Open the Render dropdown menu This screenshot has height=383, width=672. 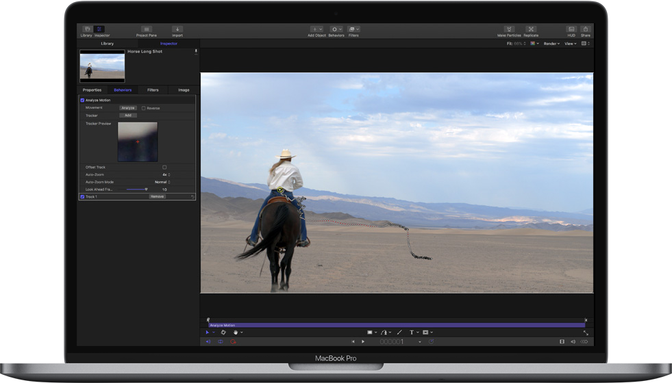(551, 44)
